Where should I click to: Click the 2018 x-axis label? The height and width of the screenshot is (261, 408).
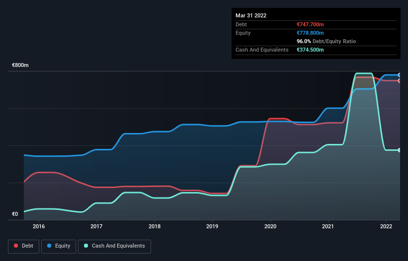click(155, 226)
